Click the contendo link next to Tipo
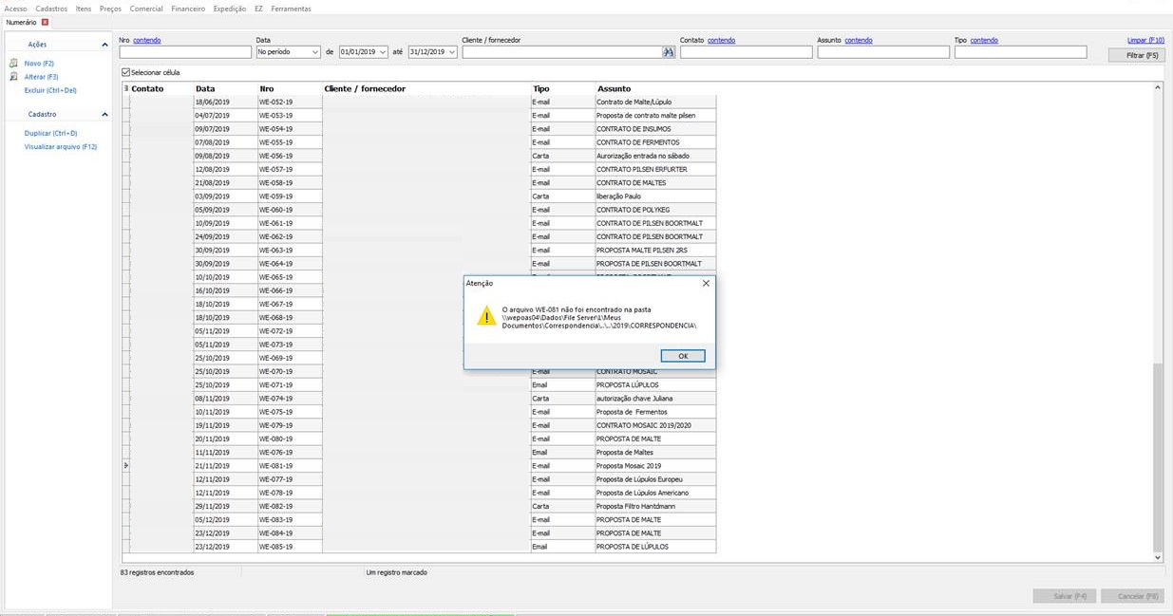 pos(984,41)
